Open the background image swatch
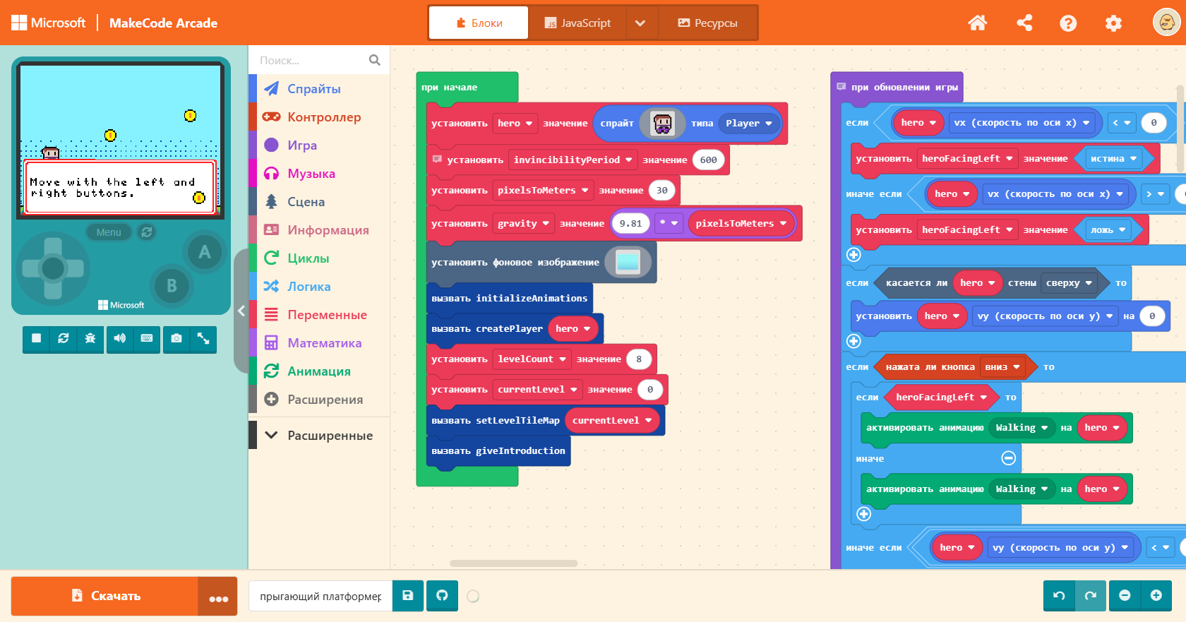This screenshot has height=622, width=1186. [x=628, y=262]
